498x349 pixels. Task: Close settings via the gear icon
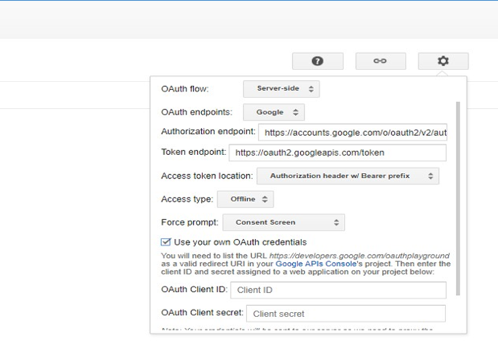(x=443, y=61)
